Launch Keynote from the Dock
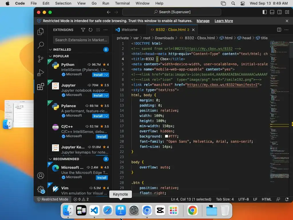The image size is (293, 220). (121, 210)
